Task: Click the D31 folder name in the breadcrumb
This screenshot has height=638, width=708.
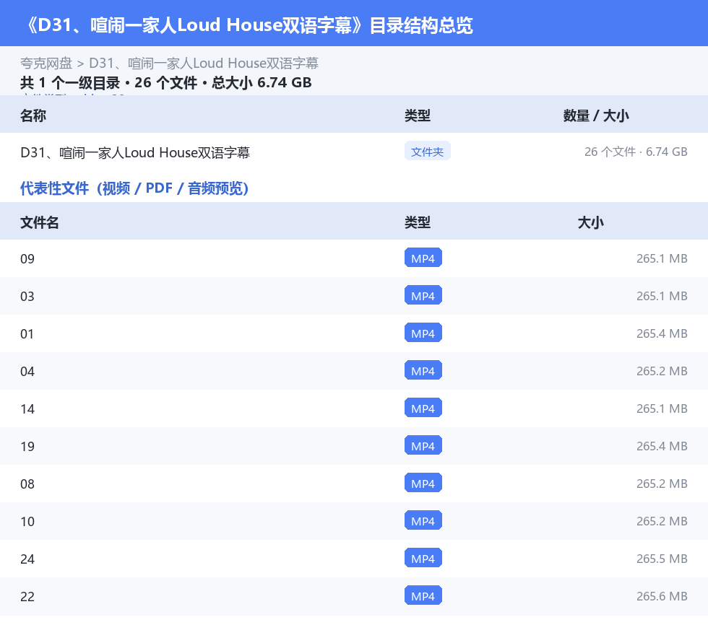Action: coord(204,64)
